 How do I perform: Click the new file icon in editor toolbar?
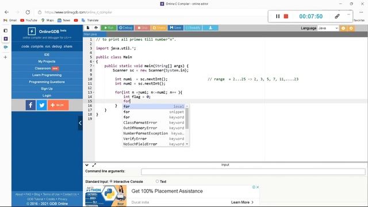[88, 28]
